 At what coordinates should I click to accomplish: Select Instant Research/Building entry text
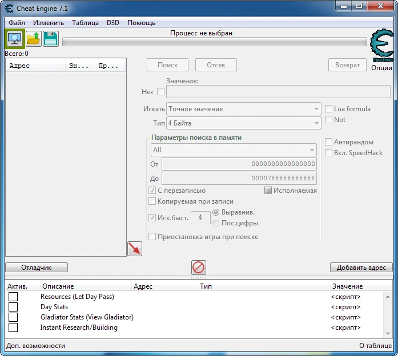tap(79, 327)
